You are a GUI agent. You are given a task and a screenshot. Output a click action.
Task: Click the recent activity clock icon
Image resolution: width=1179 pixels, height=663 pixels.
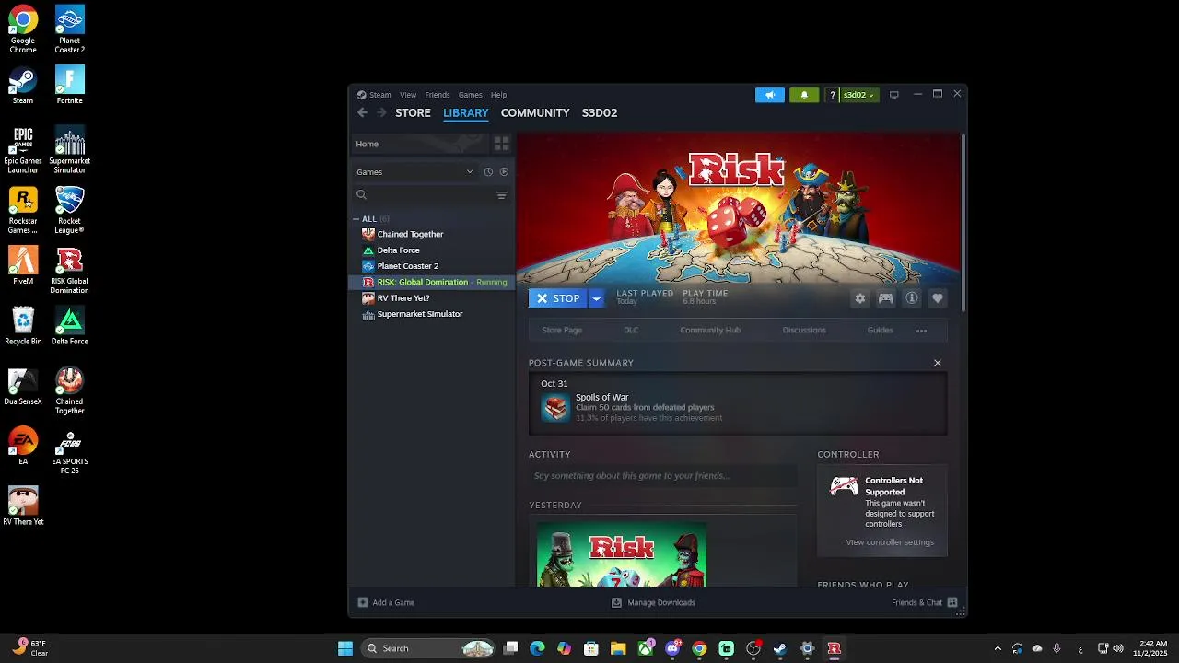click(488, 172)
